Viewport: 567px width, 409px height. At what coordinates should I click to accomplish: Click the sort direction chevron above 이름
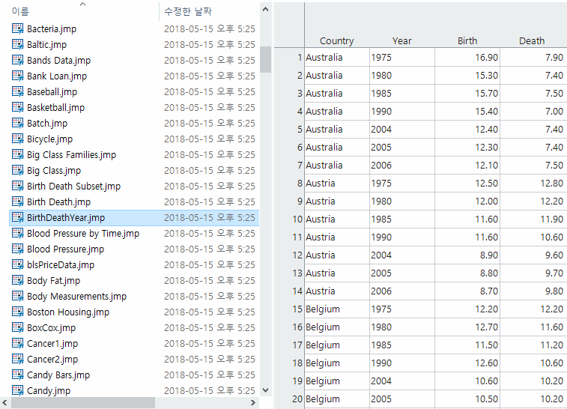(83, 4)
